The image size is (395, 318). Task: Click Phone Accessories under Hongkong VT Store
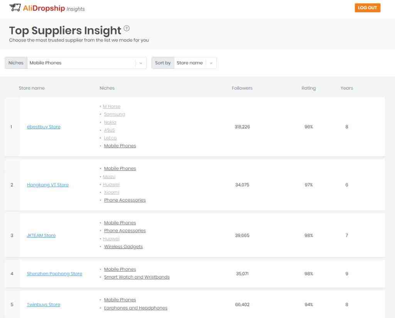click(125, 200)
